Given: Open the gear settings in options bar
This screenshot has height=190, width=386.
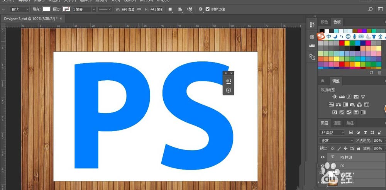Looking at the screenshot, I should [x=201, y=9].
